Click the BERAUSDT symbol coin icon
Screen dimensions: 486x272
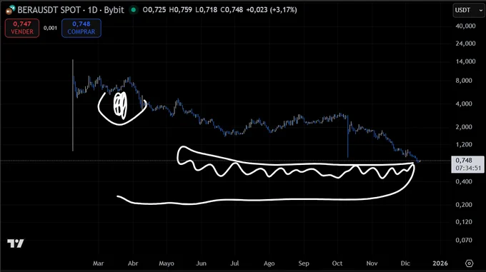[10, 10]
